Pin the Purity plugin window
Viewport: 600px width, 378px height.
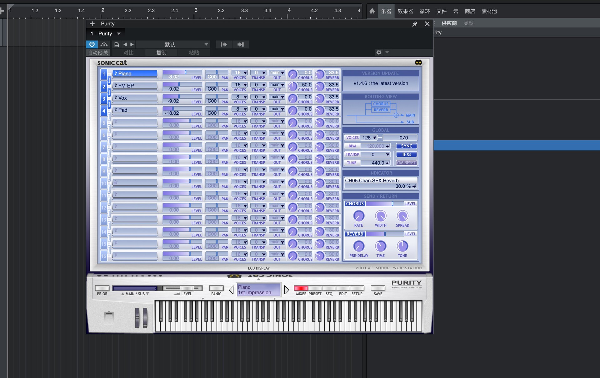tap(415, 24)
